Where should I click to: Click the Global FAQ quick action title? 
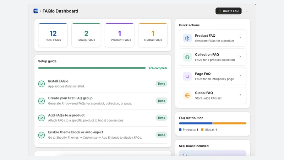pos(204,93)
